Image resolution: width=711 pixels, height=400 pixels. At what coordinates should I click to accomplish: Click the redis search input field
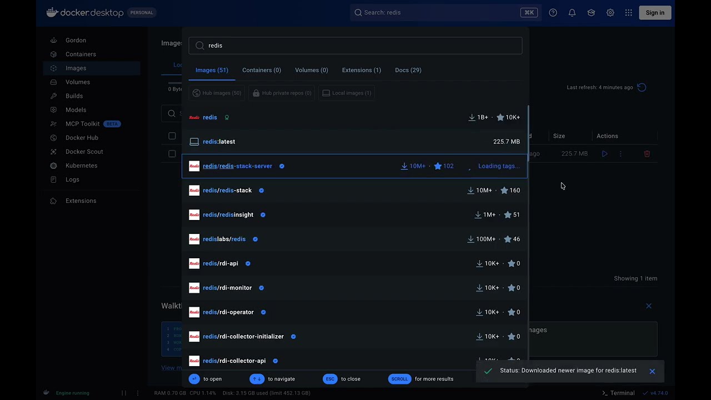click(355, 46)
